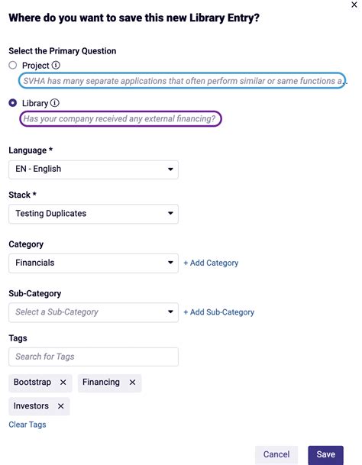
Task: Click the Add Sub-Category link
Action: point(219,312)
